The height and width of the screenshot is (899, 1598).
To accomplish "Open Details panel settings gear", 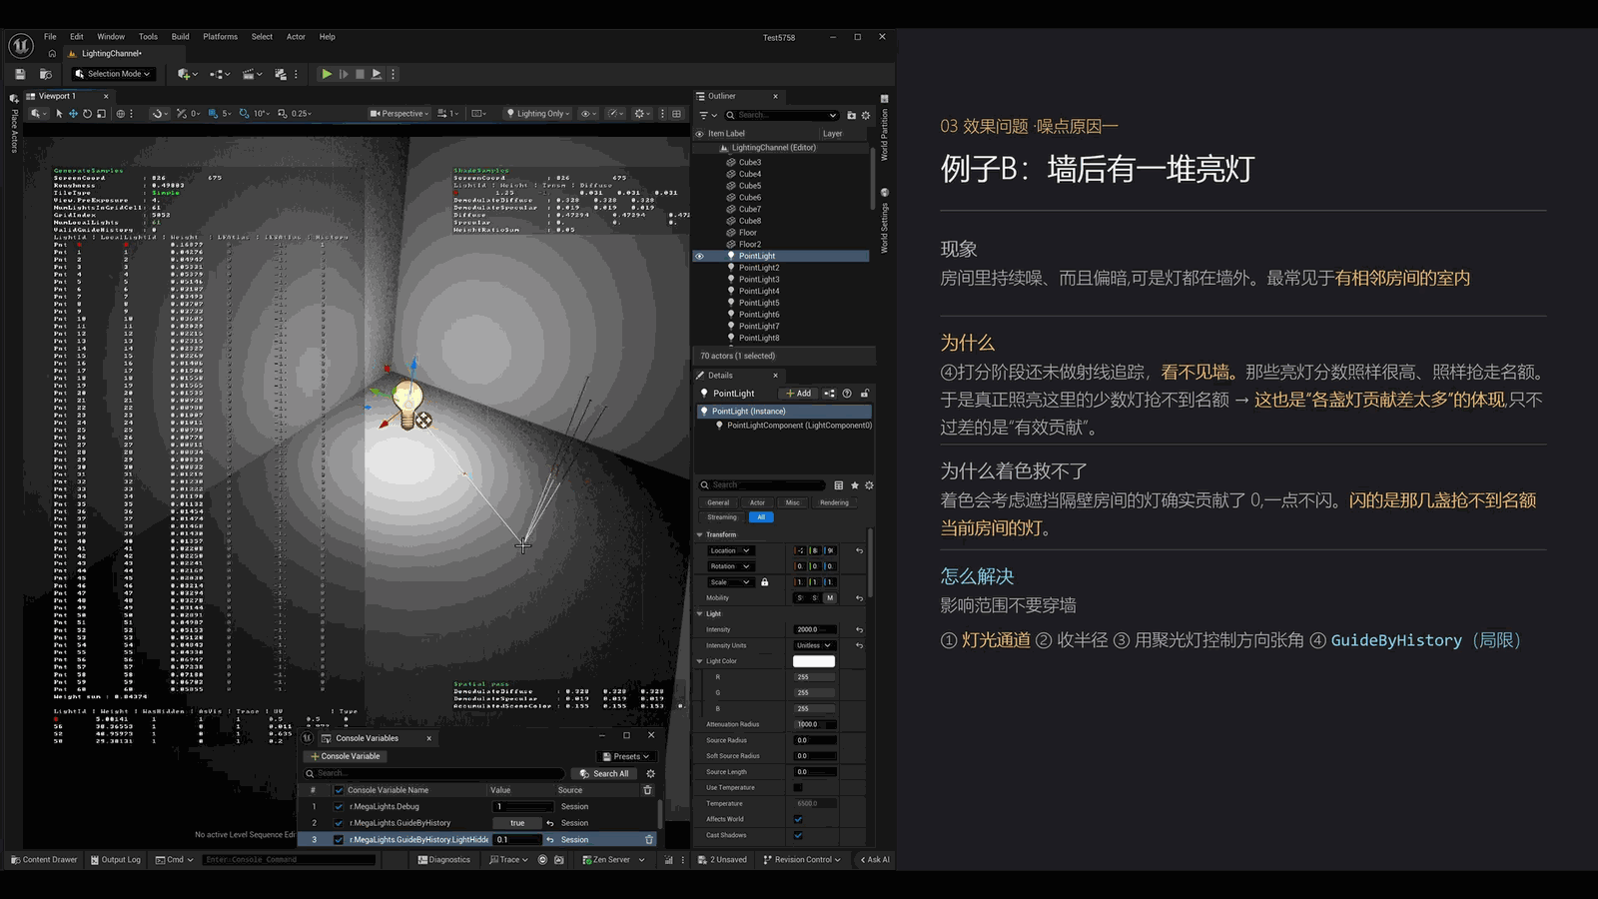I will (x=869, y=485).
